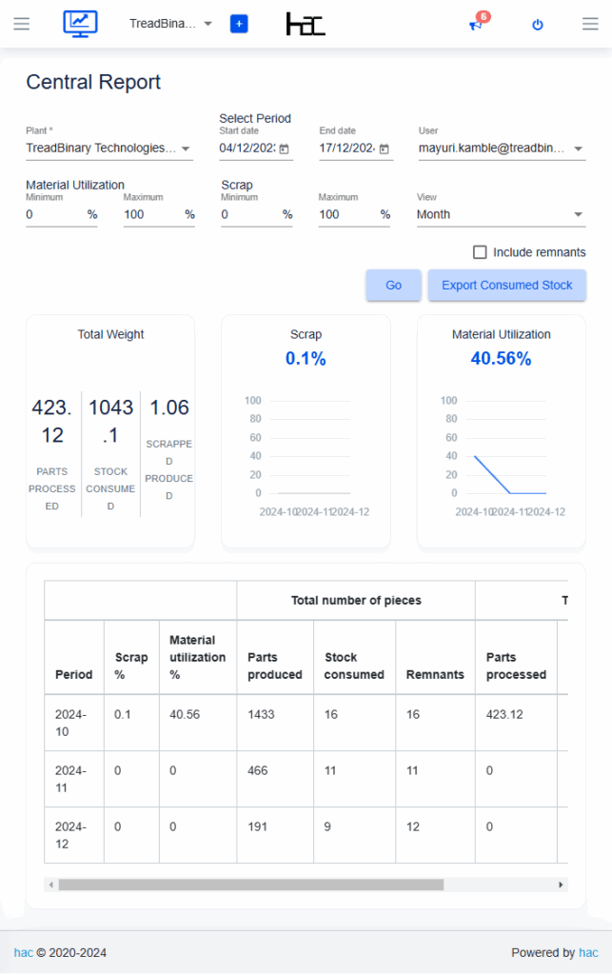Open the View dropdown set to Month
This screenshot has width=612, height=975.
[x=501, y=214]
